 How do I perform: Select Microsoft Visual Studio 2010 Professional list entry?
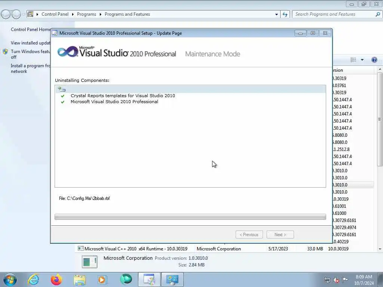pos(114,102)
